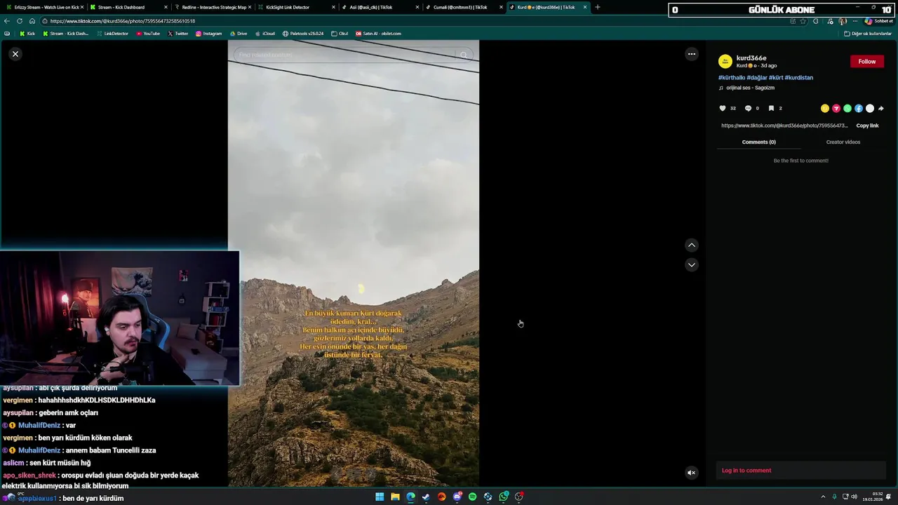Open the LinkDetector bookmark
Viewport: 898px width, 505px height.
(x=112, y=34)
